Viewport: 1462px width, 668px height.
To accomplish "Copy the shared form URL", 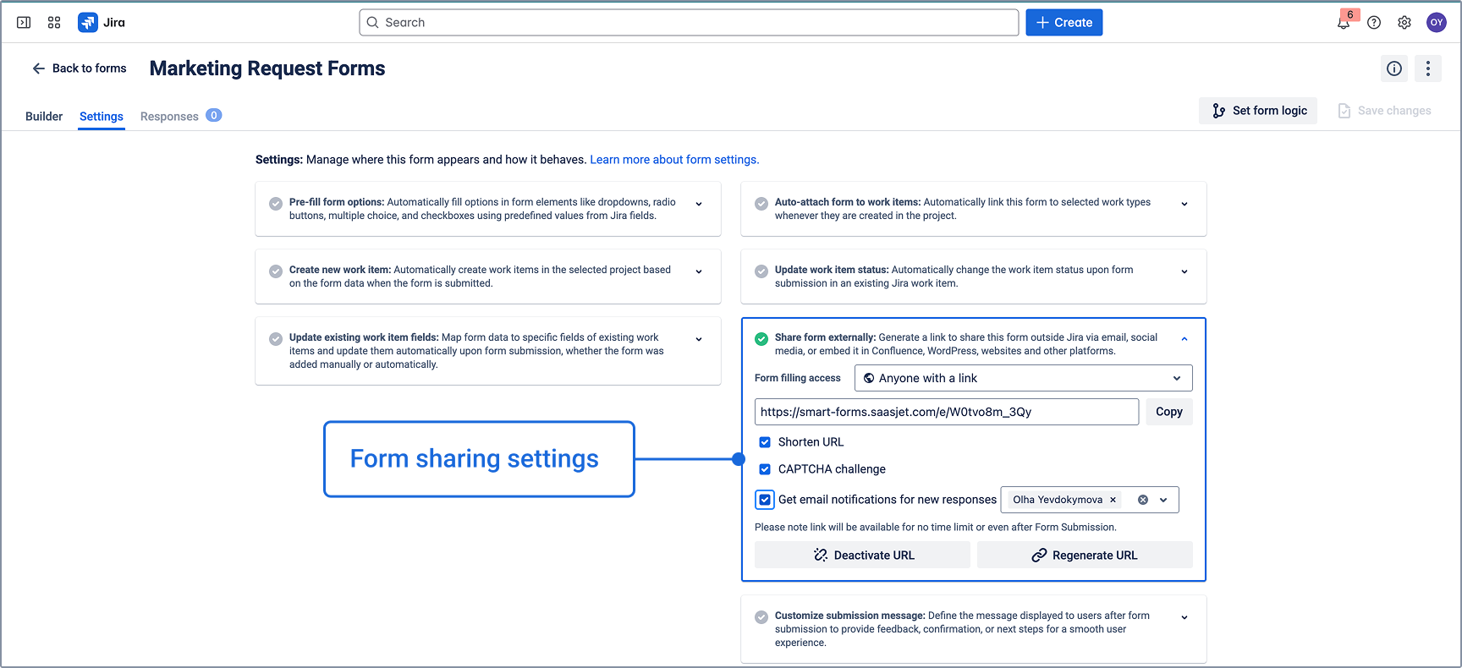I will pos(1168,412).
